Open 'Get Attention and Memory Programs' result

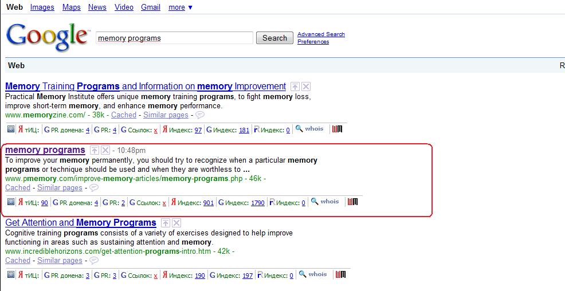coord(81,223)
